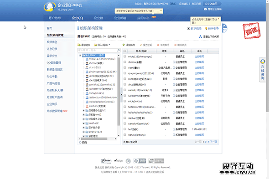The image size is (269, 179).
Task: Switch to the 企业邮箱 tab
Action: [x=120, y=18]
